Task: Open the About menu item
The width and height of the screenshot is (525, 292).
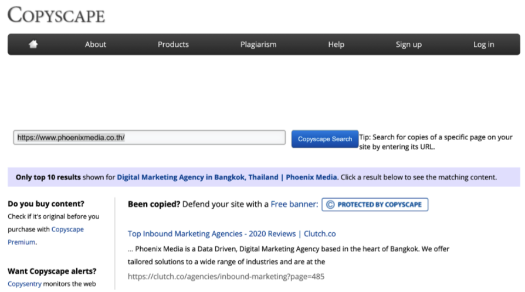Action: pyautogui.click(x=96, y=44)
